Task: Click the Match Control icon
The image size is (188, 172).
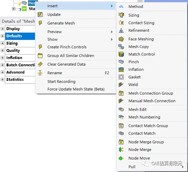Action: pos(121,54)
